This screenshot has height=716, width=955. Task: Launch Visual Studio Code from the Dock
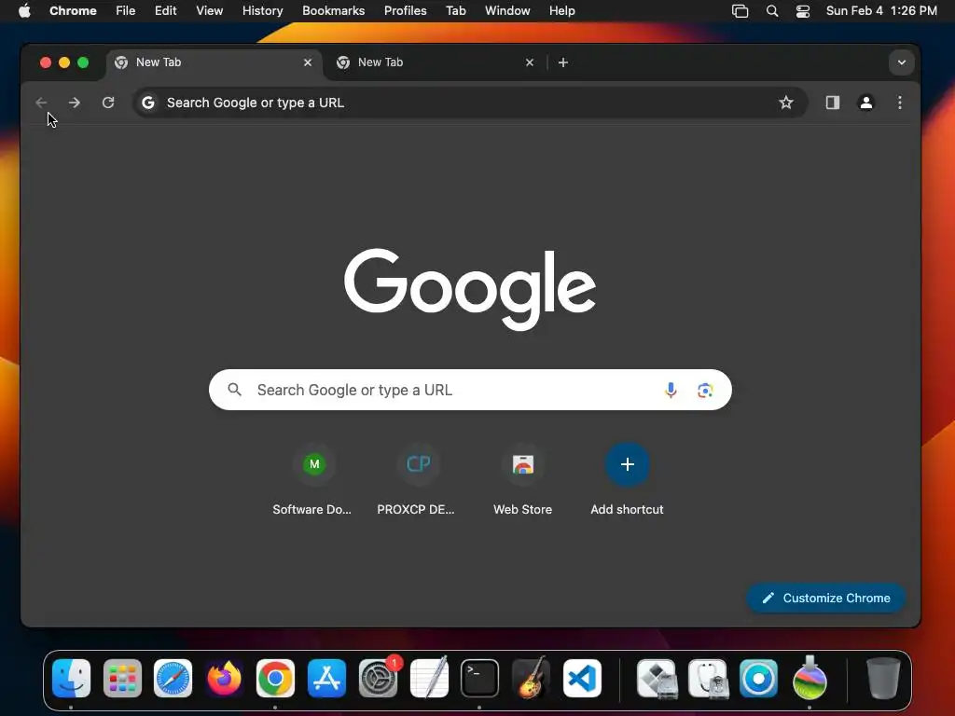(x=582, y=679)
